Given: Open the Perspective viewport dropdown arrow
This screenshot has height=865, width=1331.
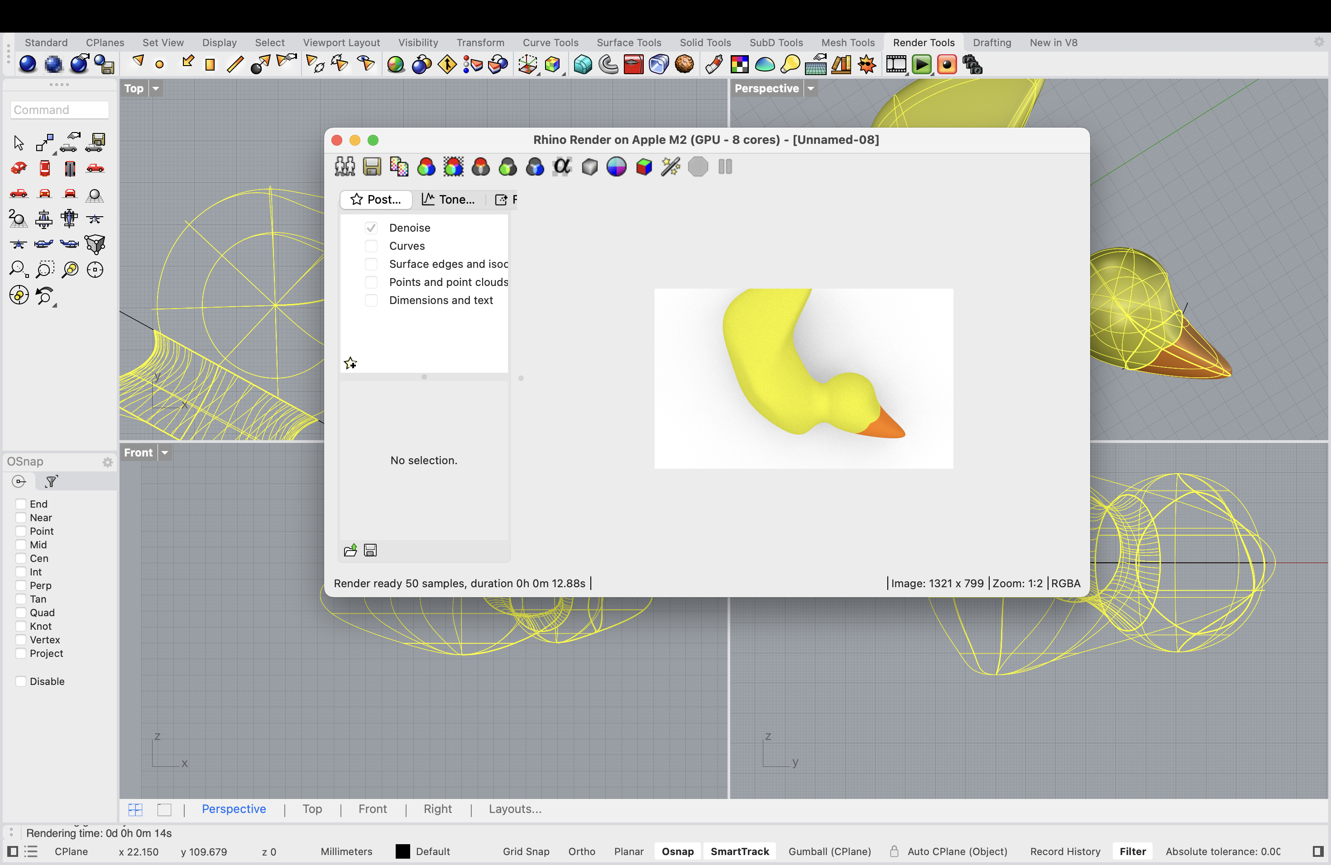Looking at the screenshot, I should [810, 88].
